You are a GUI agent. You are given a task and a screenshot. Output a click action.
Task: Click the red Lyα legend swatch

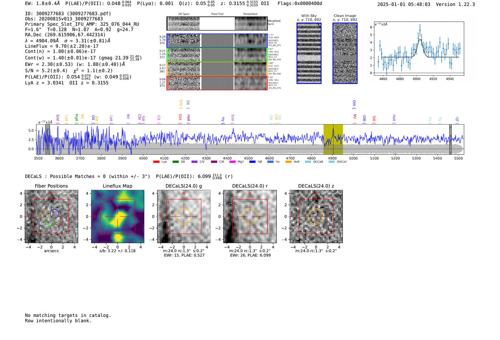point(156,162)
